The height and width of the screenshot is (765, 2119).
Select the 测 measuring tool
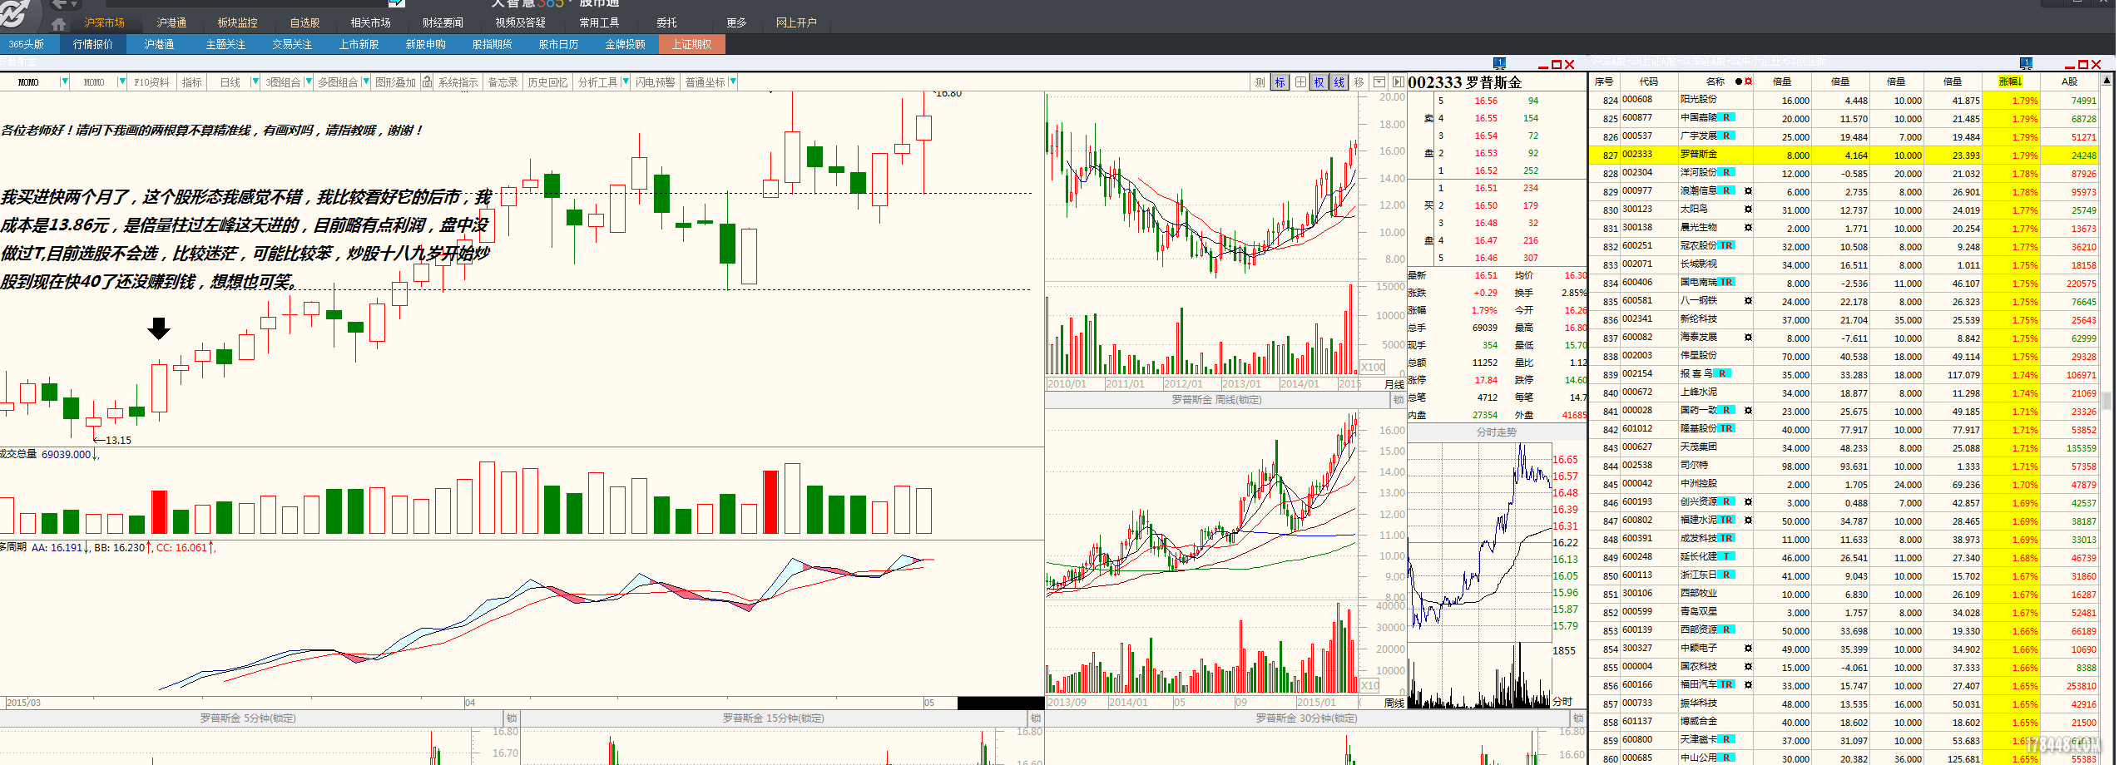click(x=1260, y=82)
